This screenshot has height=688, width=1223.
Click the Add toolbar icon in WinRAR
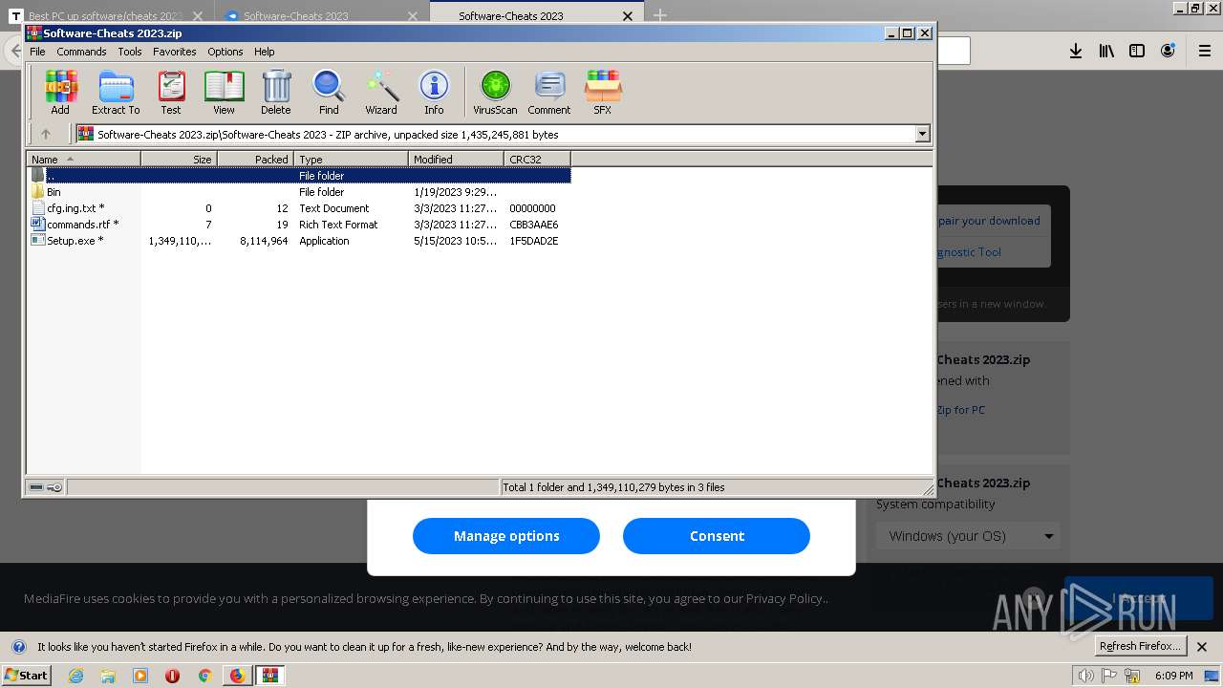[60, 93]
